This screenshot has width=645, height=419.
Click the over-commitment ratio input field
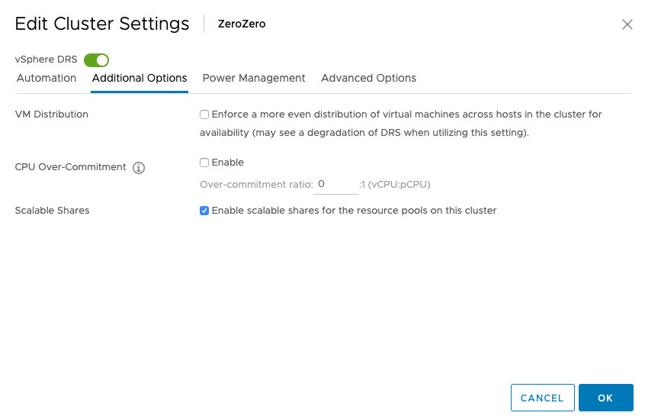pyautogui.click(x=335, y=184)
